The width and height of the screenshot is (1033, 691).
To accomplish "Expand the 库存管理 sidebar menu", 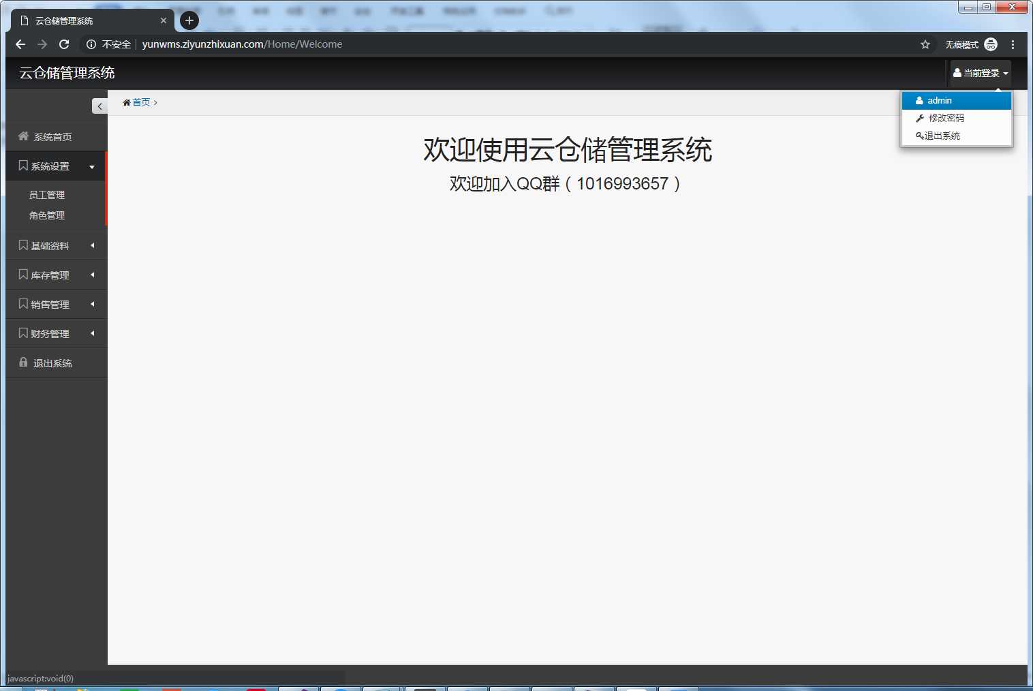I will click(57, 275).
